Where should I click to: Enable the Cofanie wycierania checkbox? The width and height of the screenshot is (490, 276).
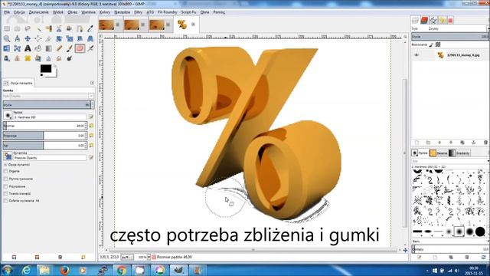[x=5, y=201]
